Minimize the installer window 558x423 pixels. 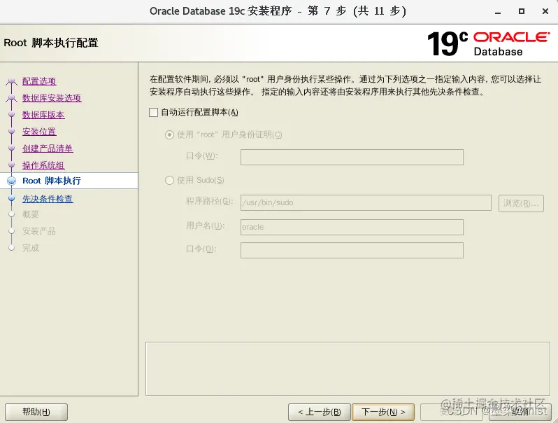click(498, 12)
